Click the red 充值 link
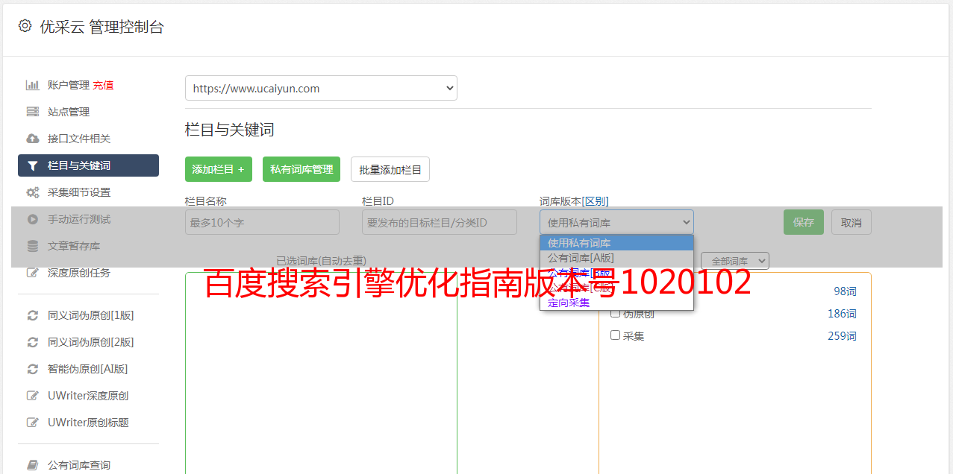This screenshot has height=474, width=953. pyautogui.click(x=103, y=85)
